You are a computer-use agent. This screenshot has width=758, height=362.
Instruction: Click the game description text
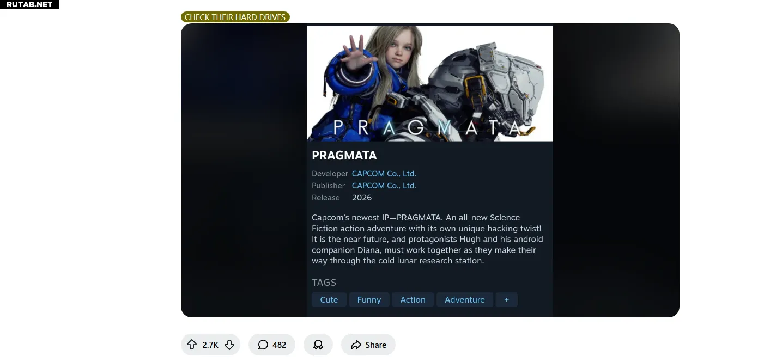[x=428, y=239]
